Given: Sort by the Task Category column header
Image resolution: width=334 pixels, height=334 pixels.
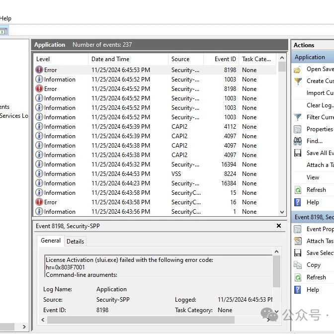Looking at the screenshot, I should point(257,59).
